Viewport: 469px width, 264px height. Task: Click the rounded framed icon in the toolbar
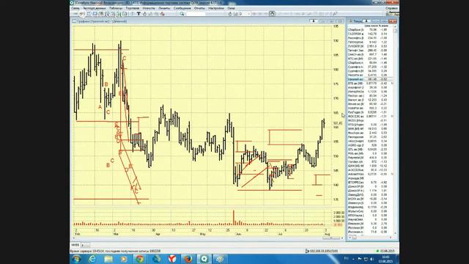(272, 14)
